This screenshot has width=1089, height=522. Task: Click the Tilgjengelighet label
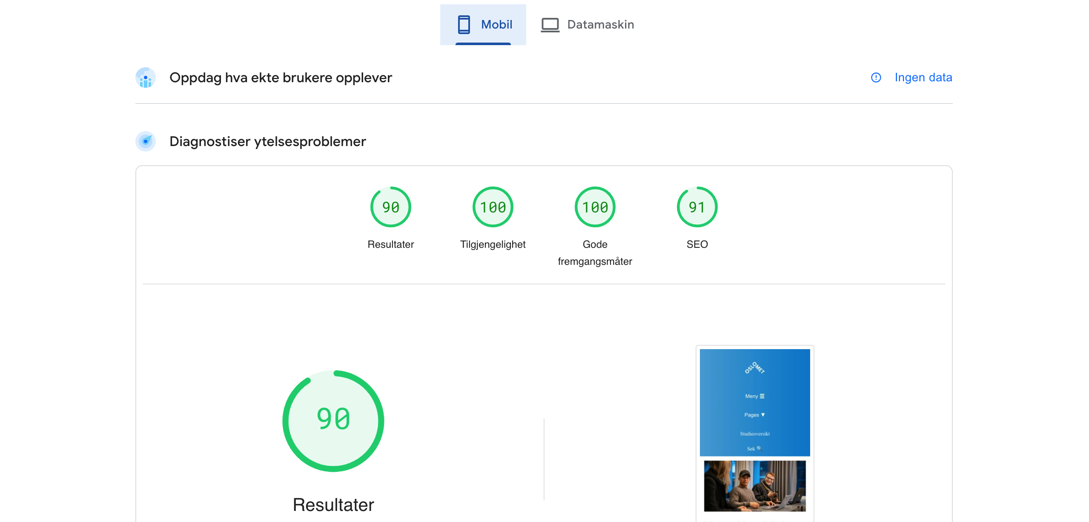493,244
